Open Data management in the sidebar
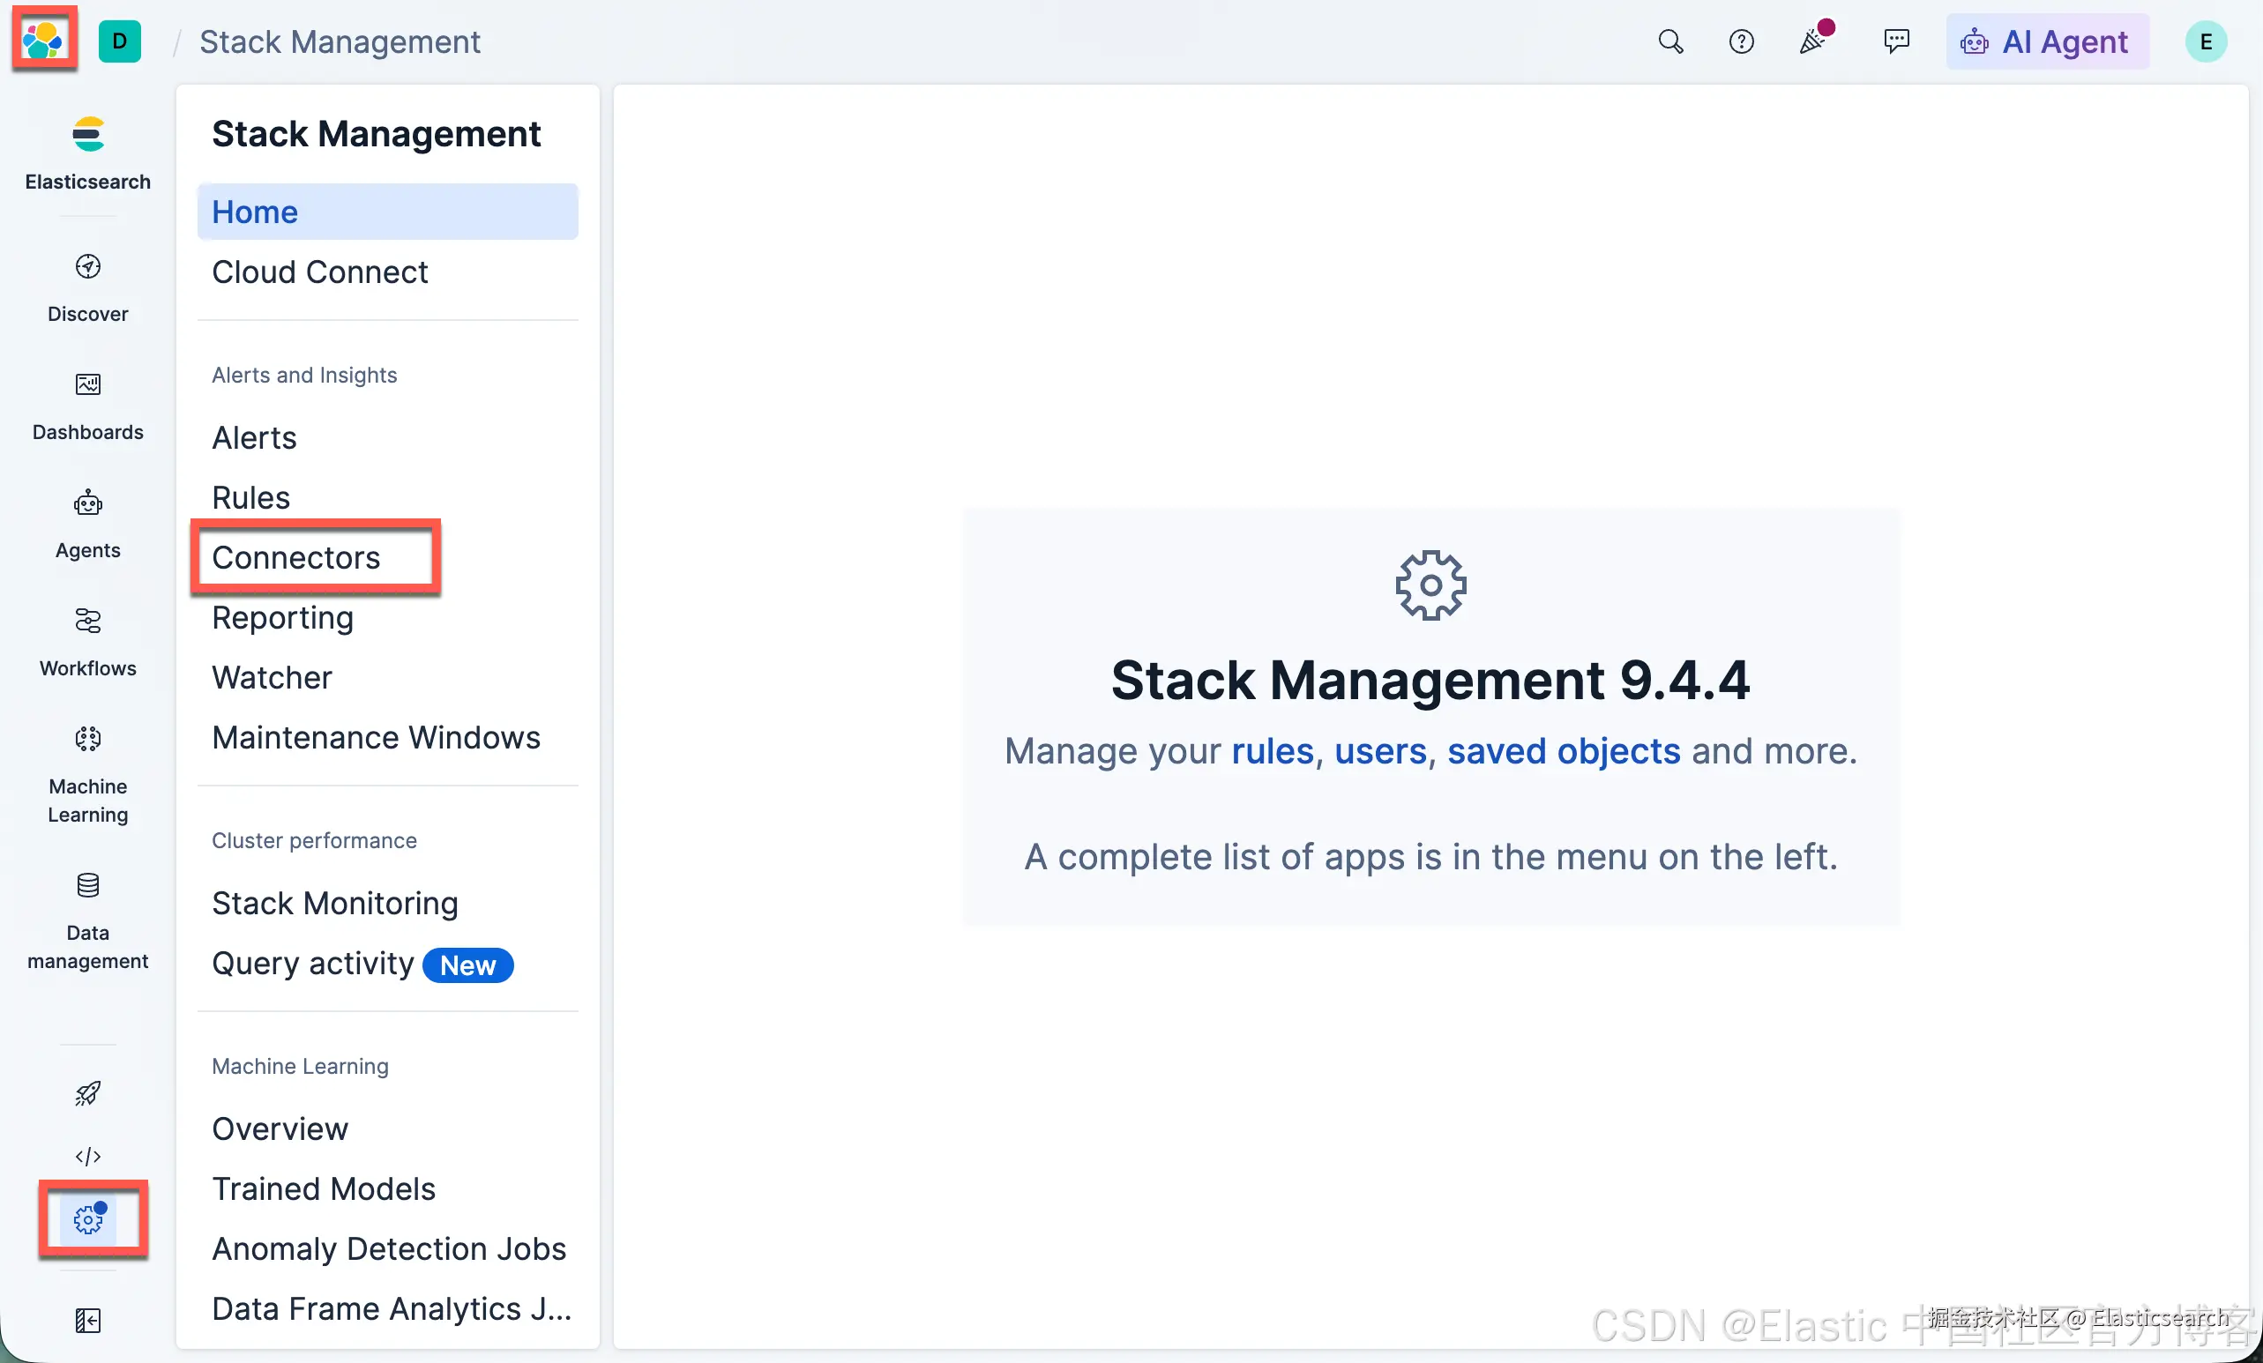2263x1363 pixels. (88, 920)
